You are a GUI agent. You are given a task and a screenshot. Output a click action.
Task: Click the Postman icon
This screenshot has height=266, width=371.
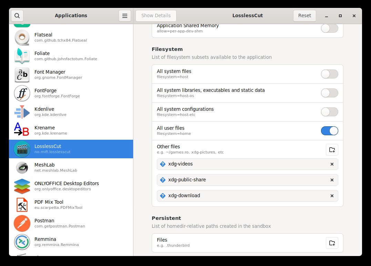[x=22, y=223]
